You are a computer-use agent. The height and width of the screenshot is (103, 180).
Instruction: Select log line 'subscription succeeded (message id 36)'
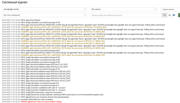point(31,57)
